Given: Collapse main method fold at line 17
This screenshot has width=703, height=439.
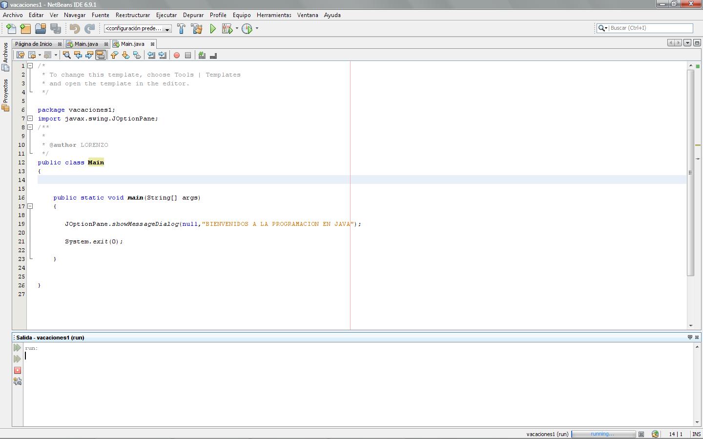Looking at the screenshot, I should click(x=30, y=206).
